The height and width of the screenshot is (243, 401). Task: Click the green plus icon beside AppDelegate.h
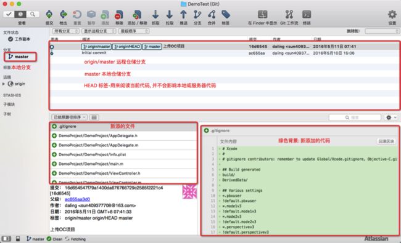click(x=54, y=136)
